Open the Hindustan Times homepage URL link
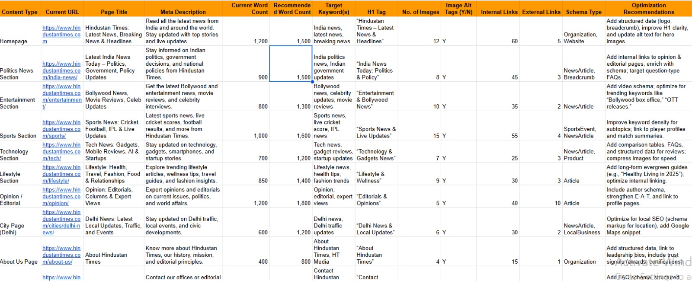The height and width of the screenshot is (281, 692). (61, 35)
